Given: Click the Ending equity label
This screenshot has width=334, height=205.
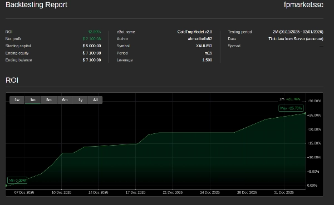Looking at the screenshot, I should [x=17, y=53].
